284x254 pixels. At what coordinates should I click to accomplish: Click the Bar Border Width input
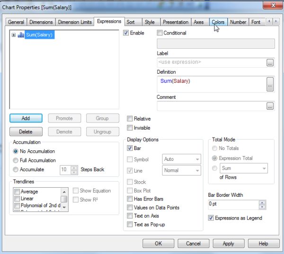tap(234, 205)
